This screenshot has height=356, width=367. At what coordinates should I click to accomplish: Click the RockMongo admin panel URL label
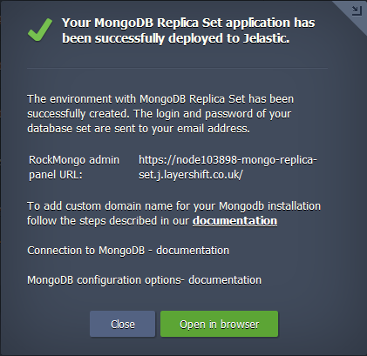pos(74,167)
